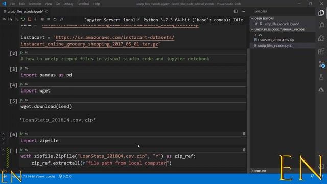Screen dimensions: 327x184
Task: Split the editor to the right
Action: [x=236, y=11]
